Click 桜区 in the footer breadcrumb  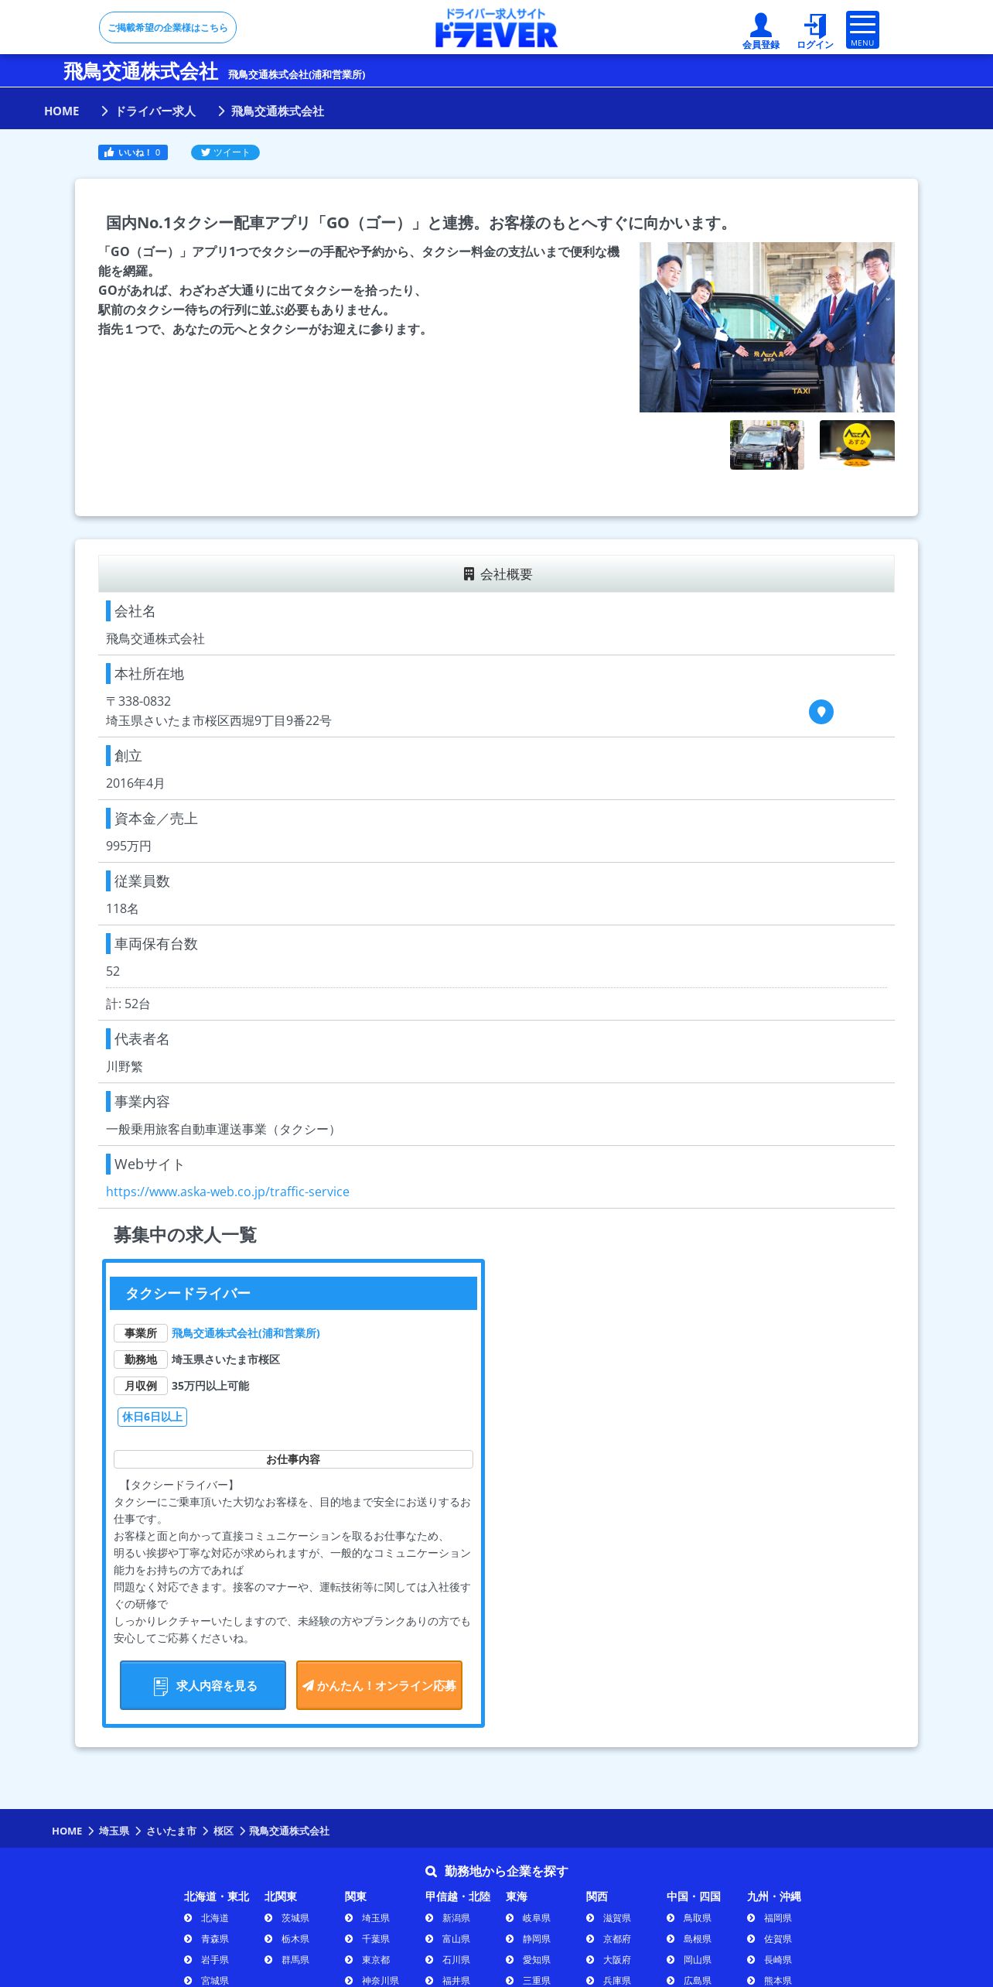pyautogui.click(x=224, y=1831)
